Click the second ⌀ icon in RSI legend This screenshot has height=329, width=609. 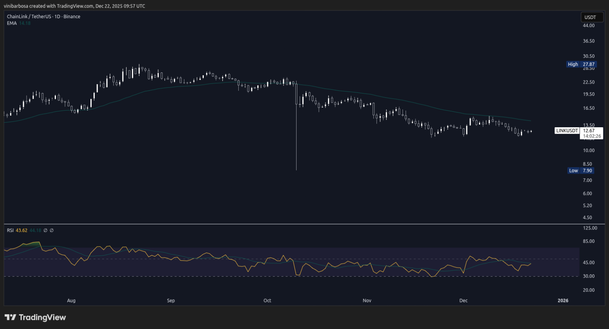(52, 230)
